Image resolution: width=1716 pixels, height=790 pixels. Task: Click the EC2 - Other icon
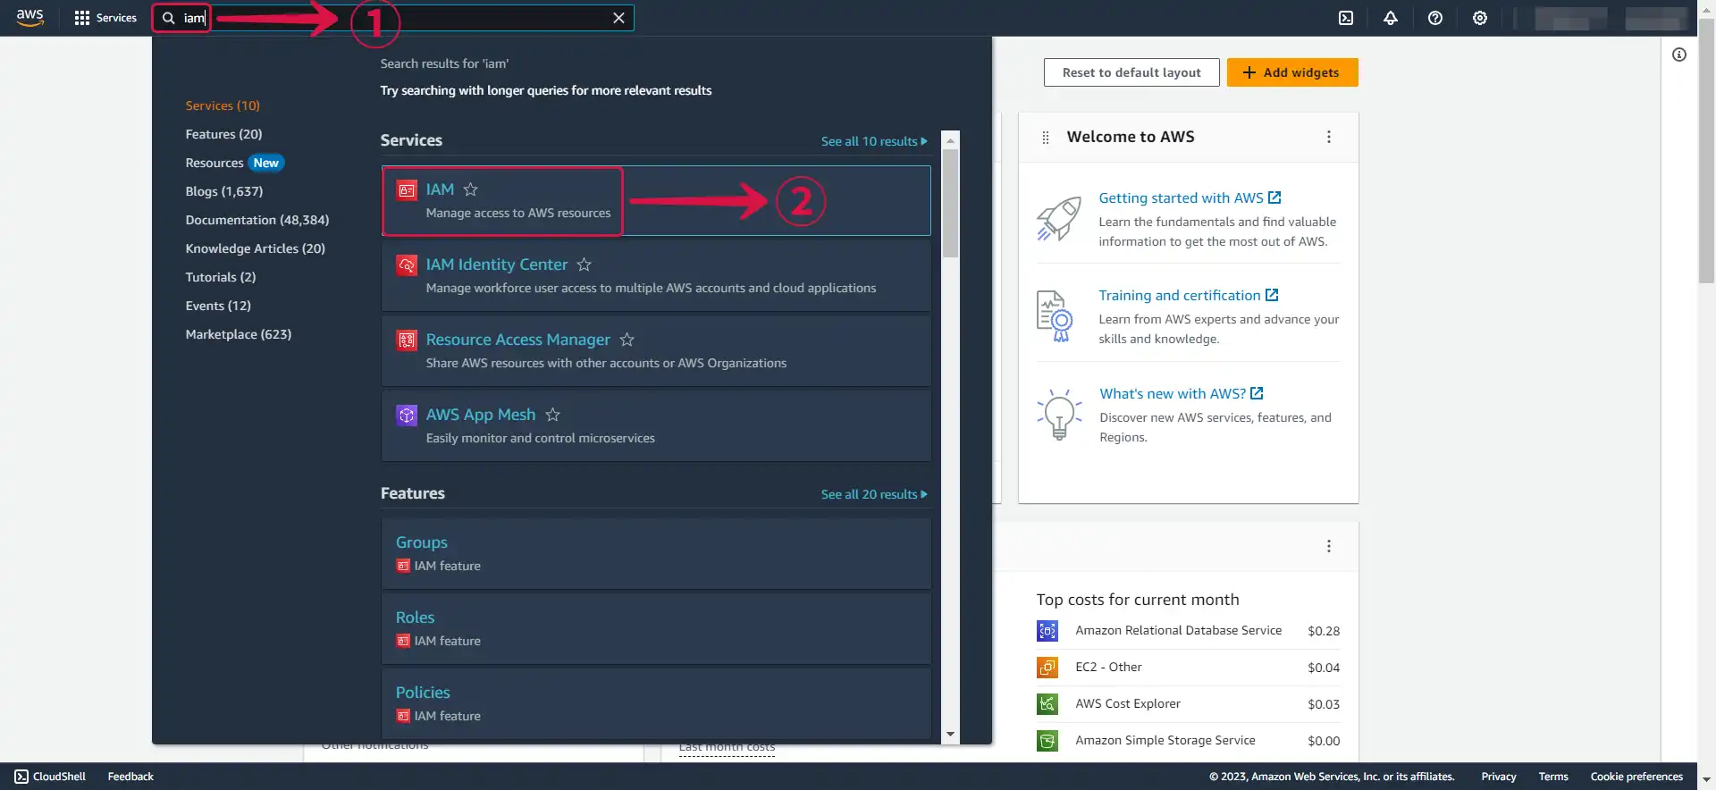[x=1047, y=668]
